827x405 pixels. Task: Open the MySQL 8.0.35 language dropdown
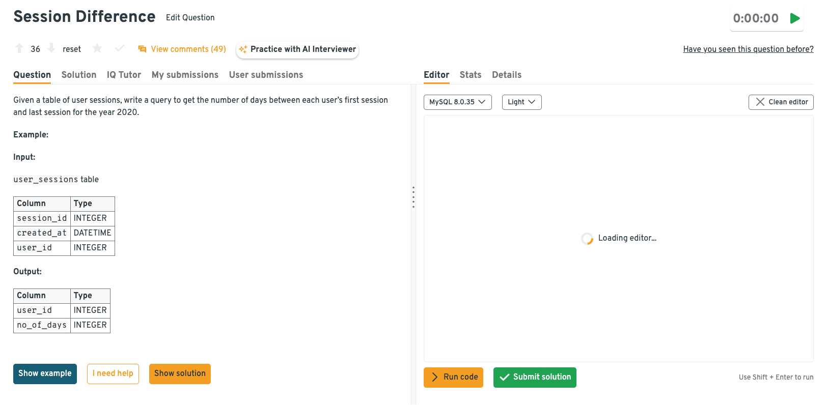(x=457, y=102)
